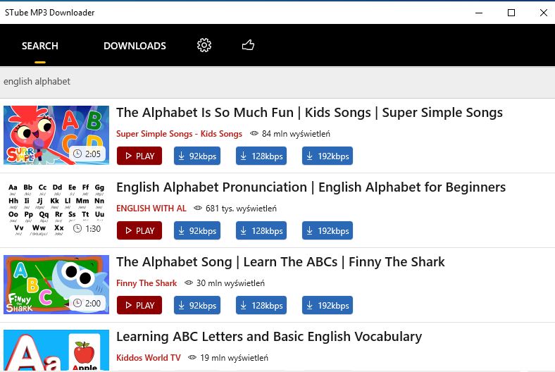Switch to the SEARCH tab
The image size is (555, 372).
coord(40,46)
